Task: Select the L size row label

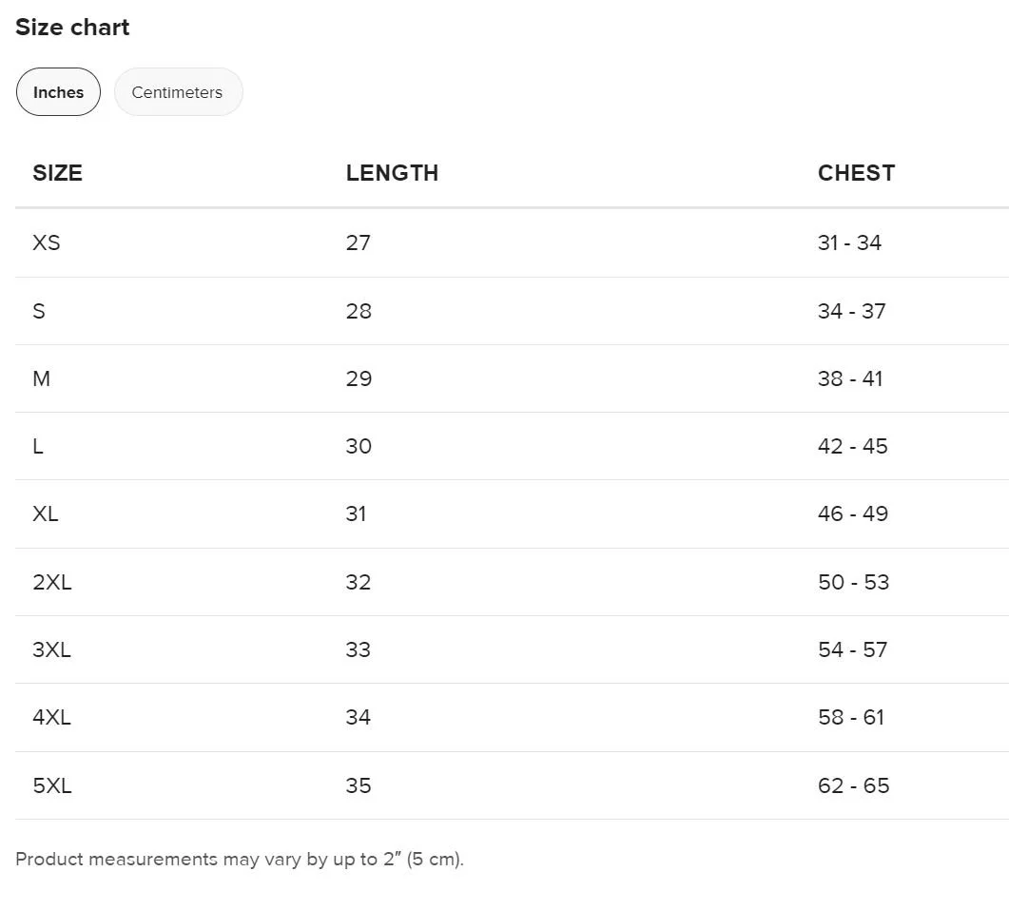Action: point(38,446)
